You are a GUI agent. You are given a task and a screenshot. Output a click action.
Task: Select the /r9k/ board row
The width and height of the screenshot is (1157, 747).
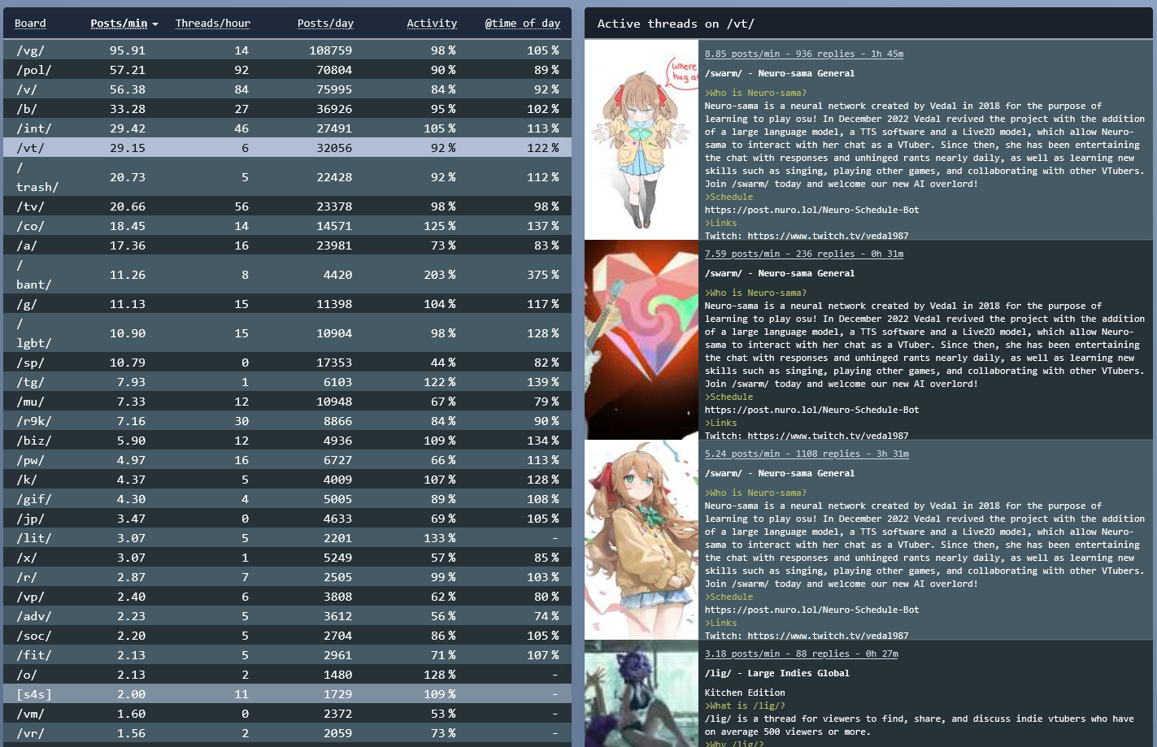[x=288, y=420]
